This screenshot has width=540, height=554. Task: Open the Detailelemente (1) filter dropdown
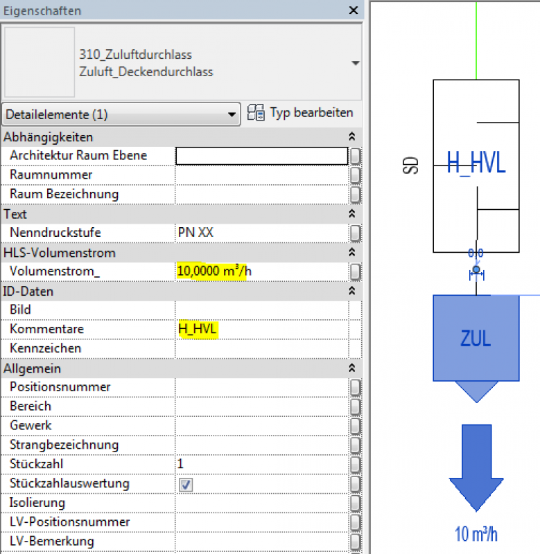(x=121, y=114)
